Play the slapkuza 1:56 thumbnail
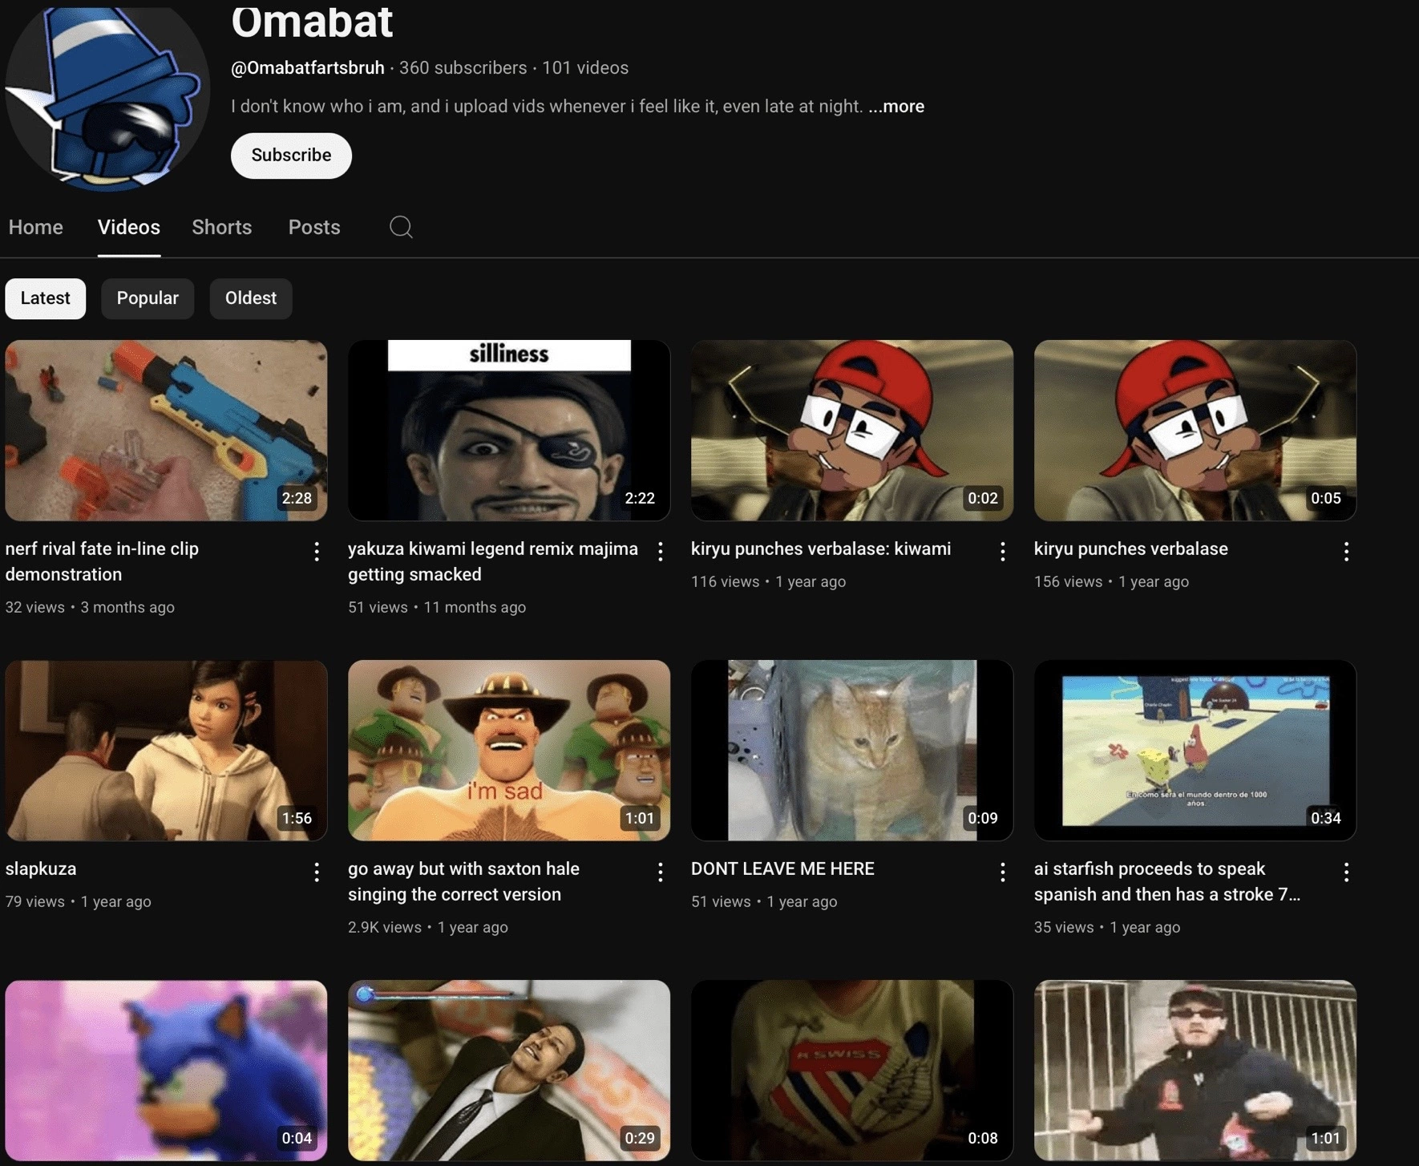1419x1166 pixels. pyautogui.click(x=166, y=751)
